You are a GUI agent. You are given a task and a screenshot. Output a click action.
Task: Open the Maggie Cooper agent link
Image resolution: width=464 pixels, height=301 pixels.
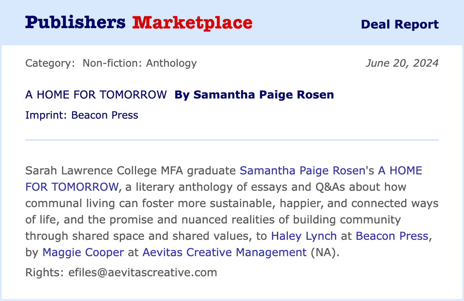point(83,252)
